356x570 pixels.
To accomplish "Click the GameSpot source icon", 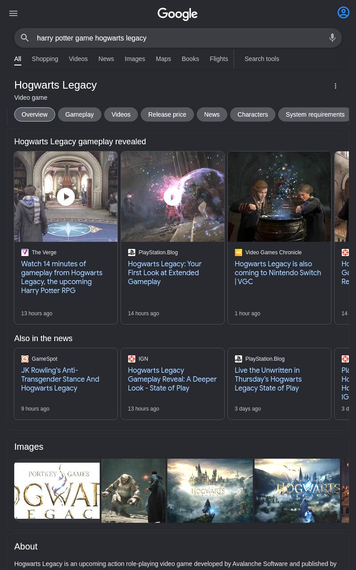I will 25,359.
